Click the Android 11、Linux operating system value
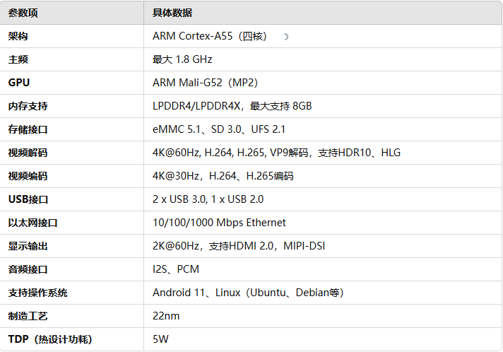The width and height of the screenshot is (503, 352). 248,293
